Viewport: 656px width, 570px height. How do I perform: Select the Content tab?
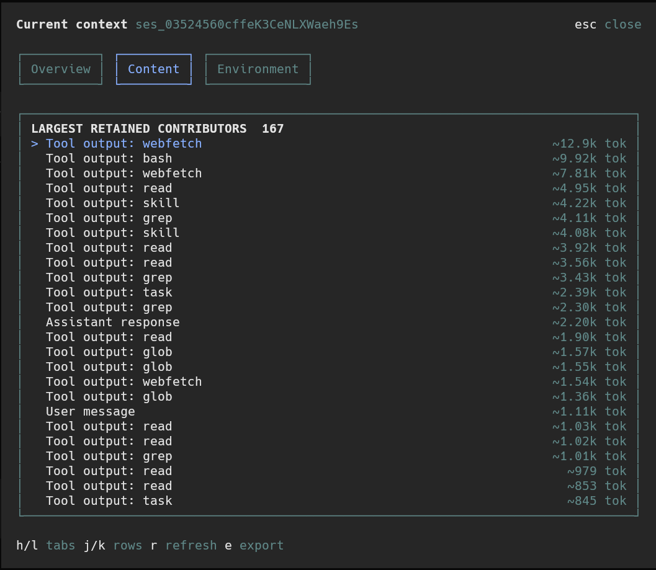153,69
